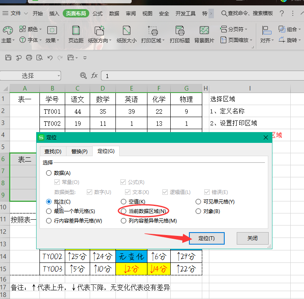Screen dimensions: 304x299
Task: Open the 主题 theme icon
Action: (8, 30)
